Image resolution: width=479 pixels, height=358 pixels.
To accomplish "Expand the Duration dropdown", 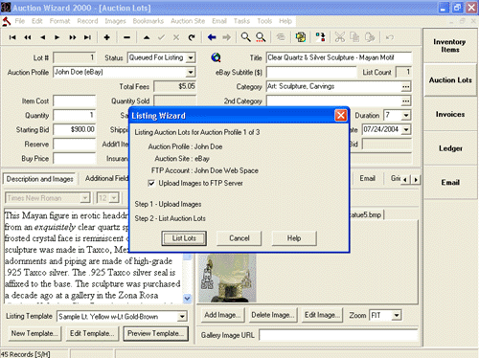I will (x=406, y=115).
